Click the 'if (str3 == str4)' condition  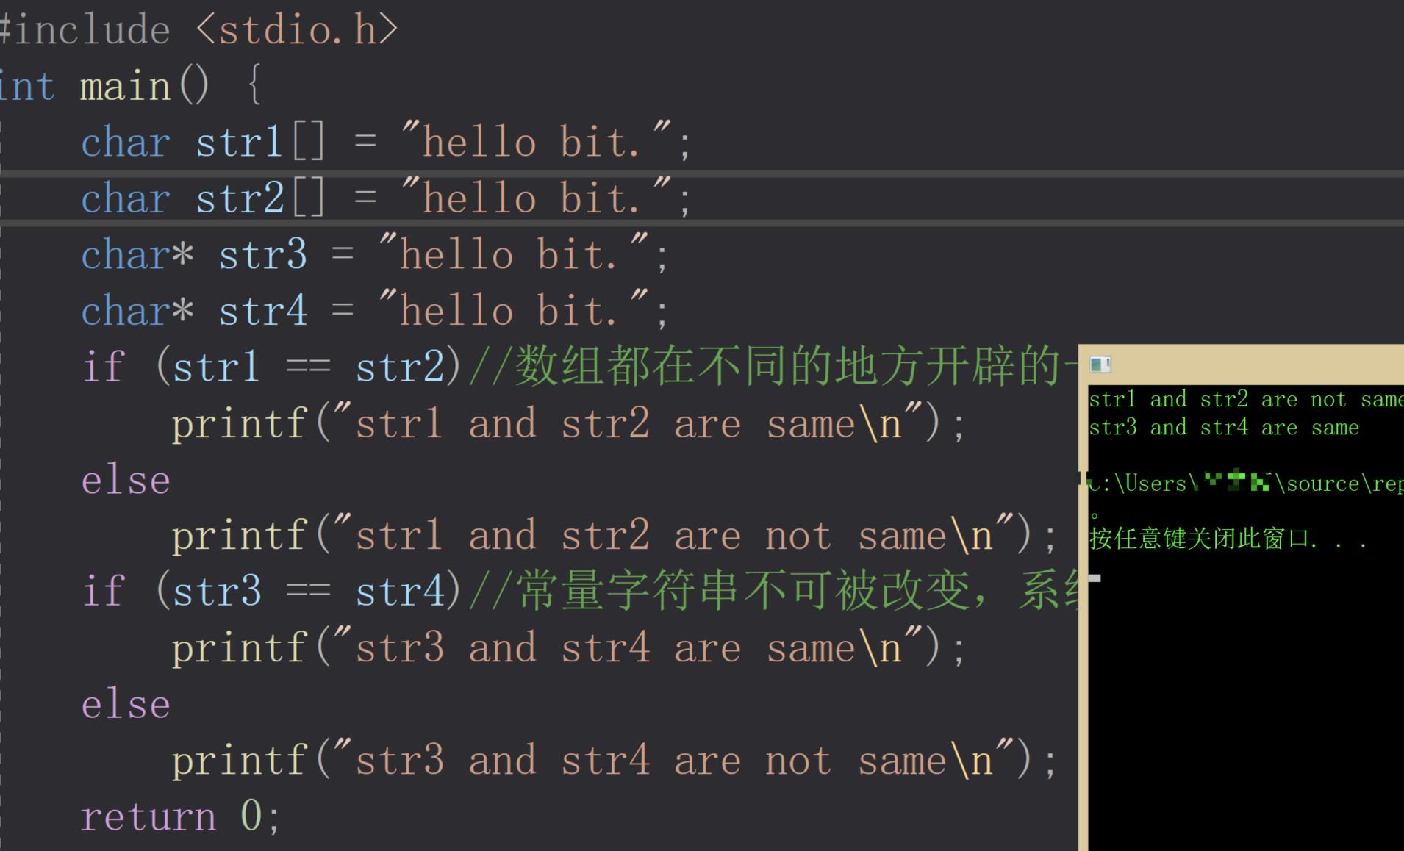click(x=272, y=592)
